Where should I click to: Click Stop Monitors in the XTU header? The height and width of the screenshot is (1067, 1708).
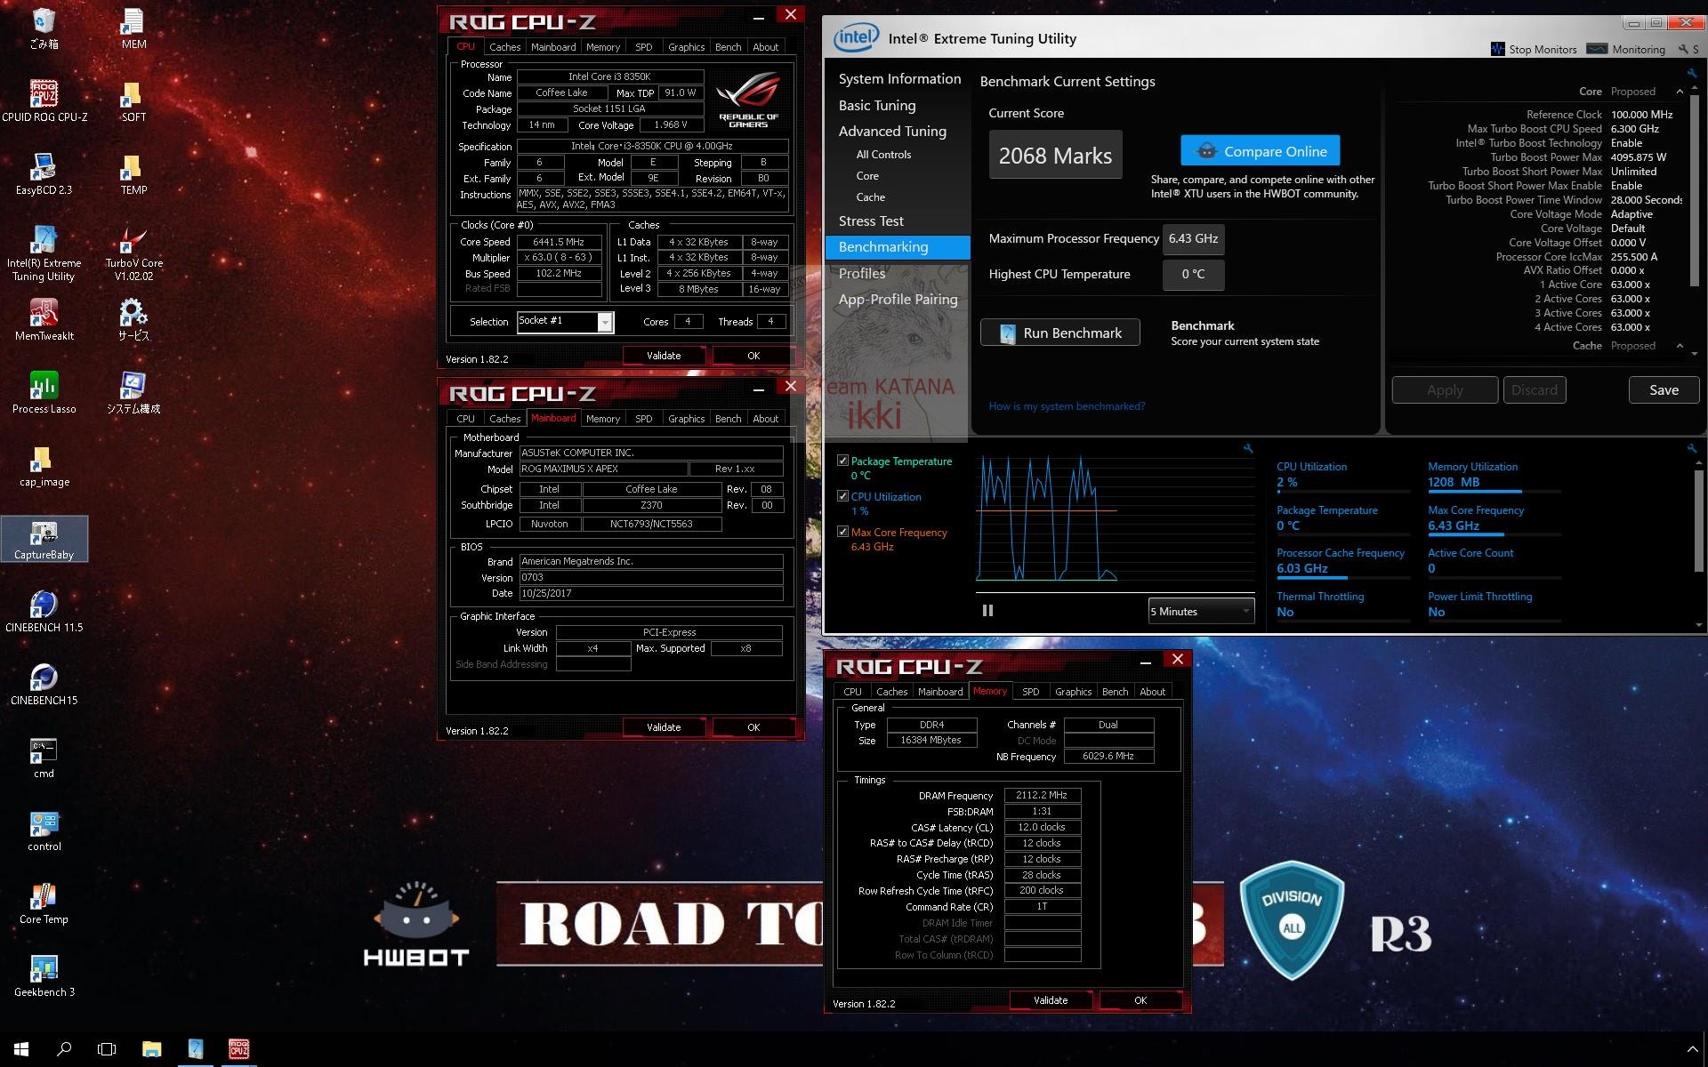[x=1534, y=49]
